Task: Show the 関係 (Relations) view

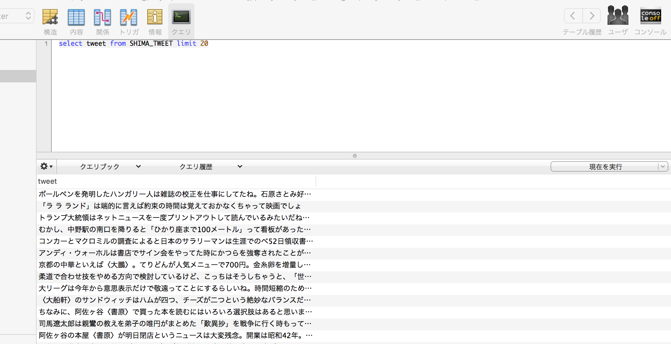Action: click(102, 21)
